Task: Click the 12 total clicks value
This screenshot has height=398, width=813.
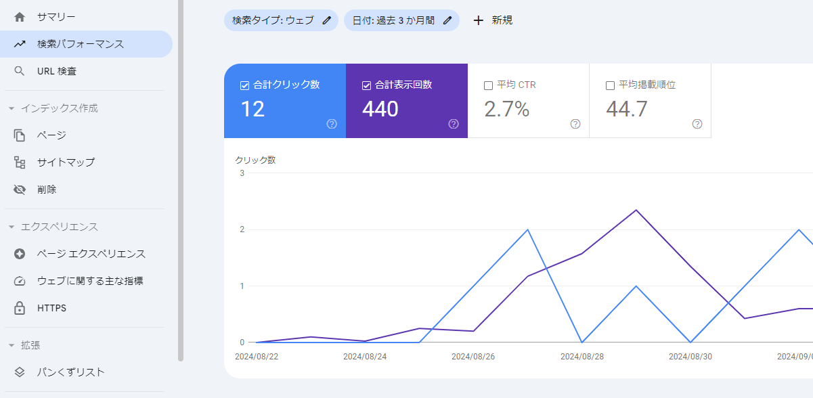Action: [252, 109]
